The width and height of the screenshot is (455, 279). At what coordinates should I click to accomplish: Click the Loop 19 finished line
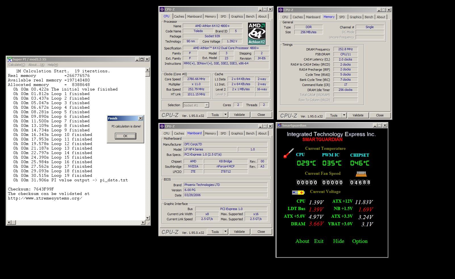tap(53, 175)
